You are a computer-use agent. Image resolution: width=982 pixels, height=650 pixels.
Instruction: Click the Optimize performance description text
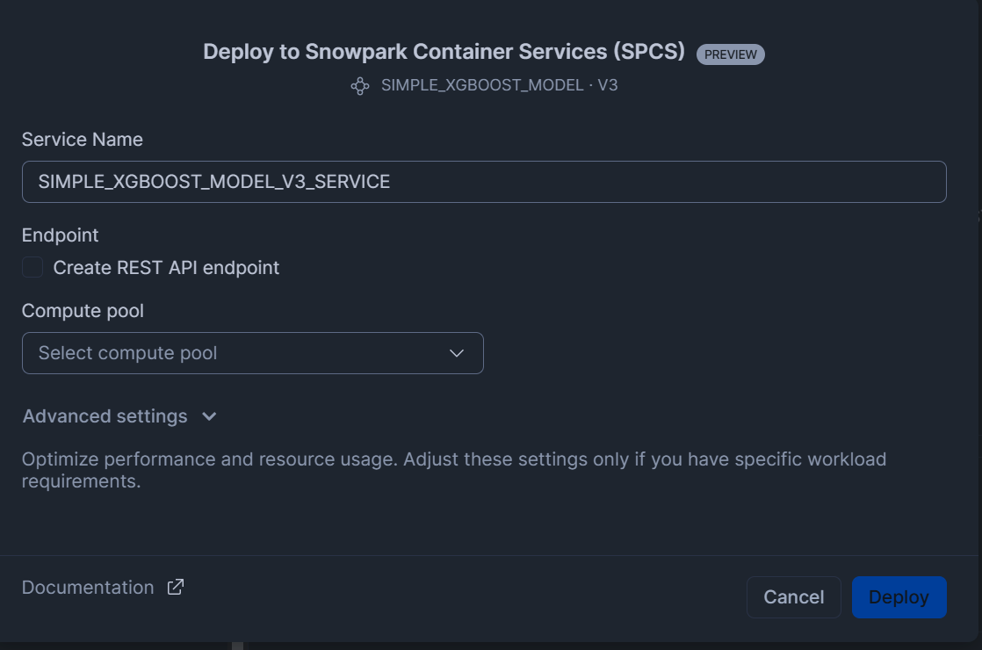tap(454, 470)
